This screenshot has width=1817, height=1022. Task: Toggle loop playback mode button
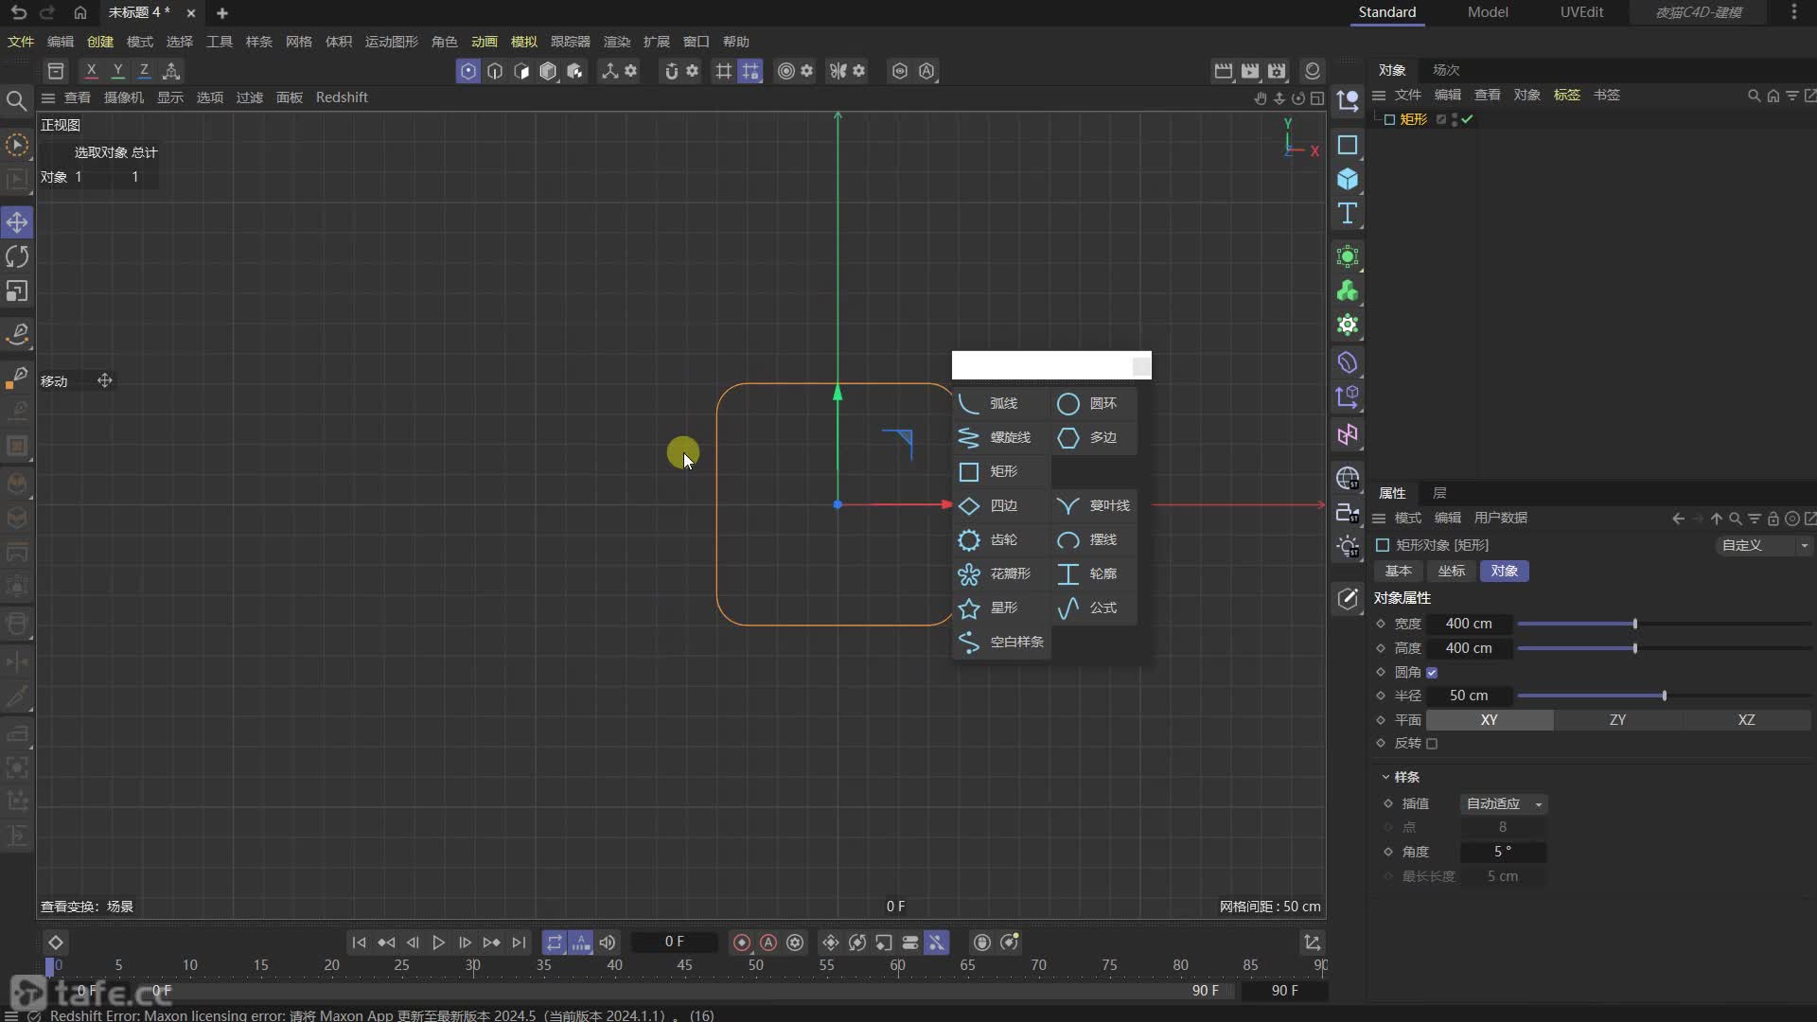click(555, 943)
